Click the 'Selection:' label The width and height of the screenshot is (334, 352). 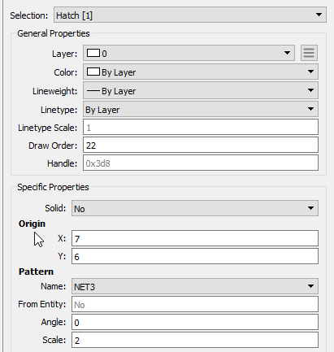coord(29,15)
